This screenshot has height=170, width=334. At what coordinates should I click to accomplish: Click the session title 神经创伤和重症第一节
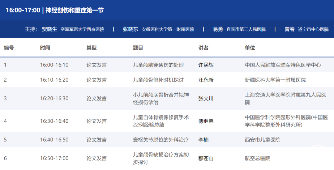click(x=75, y=10)
